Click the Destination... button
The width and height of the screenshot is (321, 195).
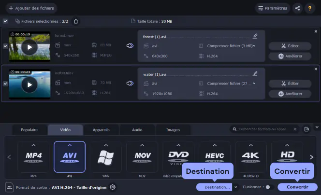click(x=214, y=187)
